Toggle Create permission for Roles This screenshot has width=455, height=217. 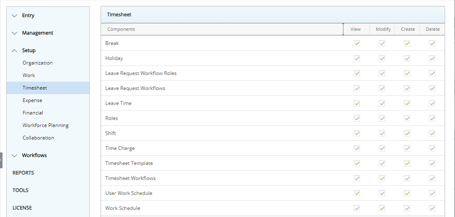click(407, 118)
